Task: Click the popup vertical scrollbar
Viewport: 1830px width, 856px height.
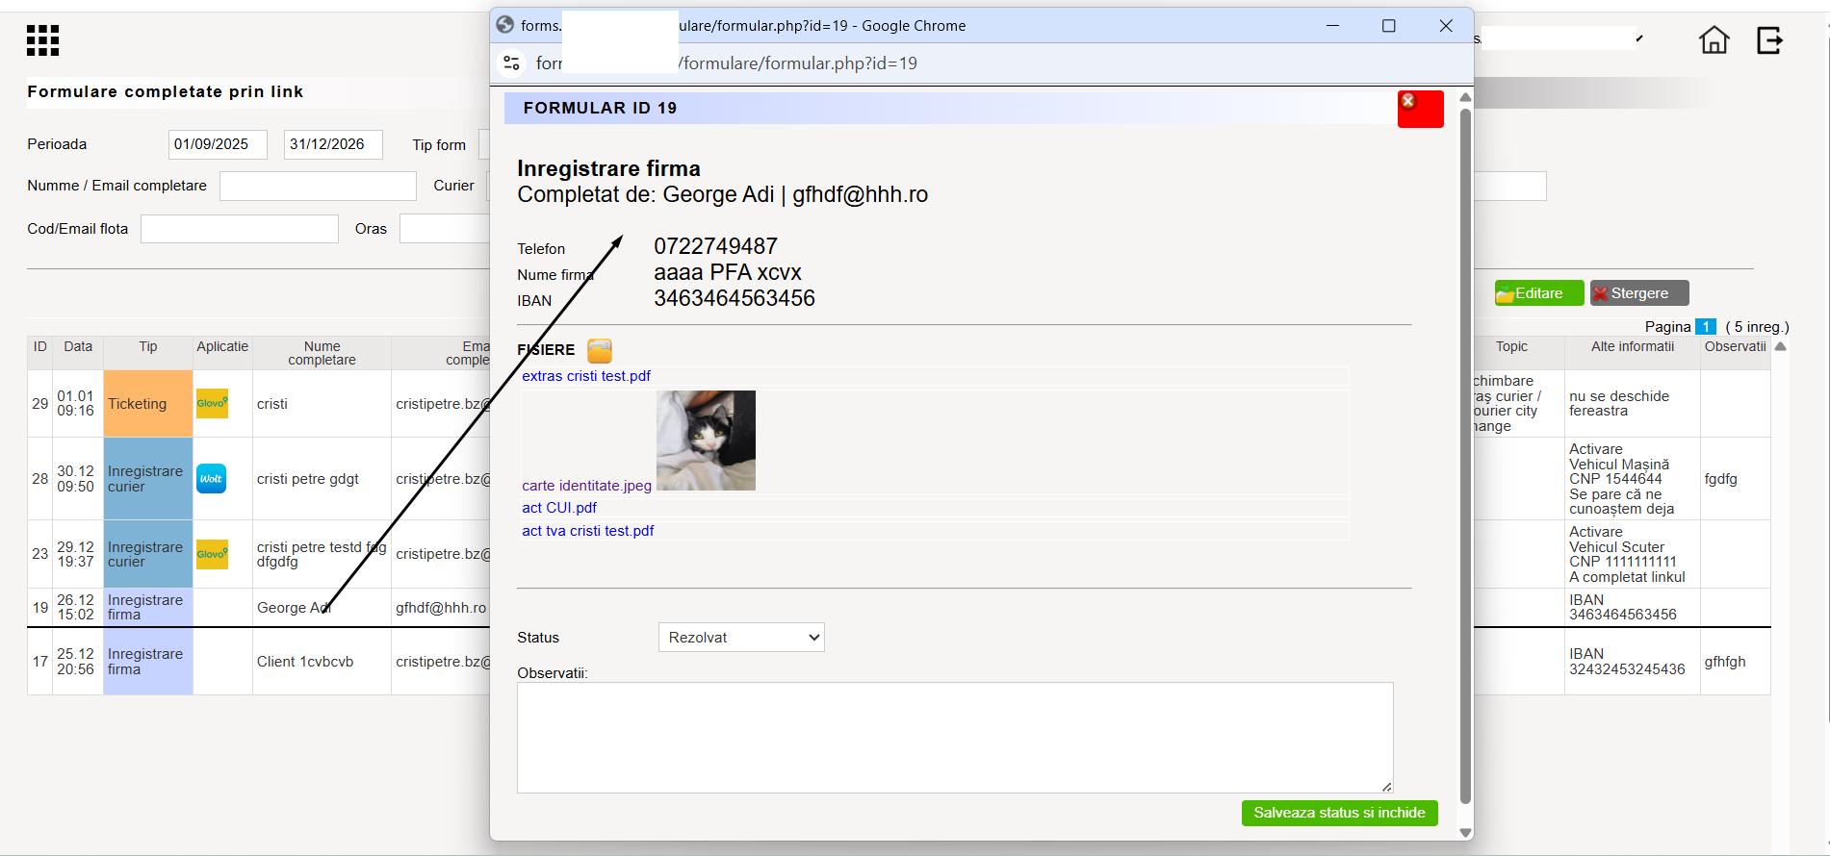Action: tap(1465, 457)
